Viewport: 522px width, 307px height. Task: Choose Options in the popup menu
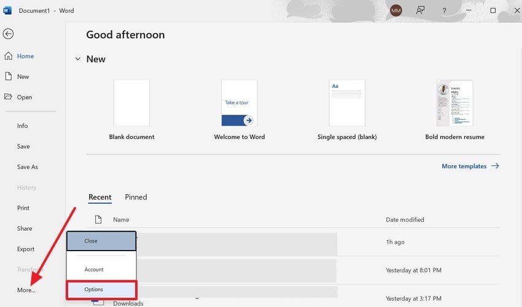101,290
